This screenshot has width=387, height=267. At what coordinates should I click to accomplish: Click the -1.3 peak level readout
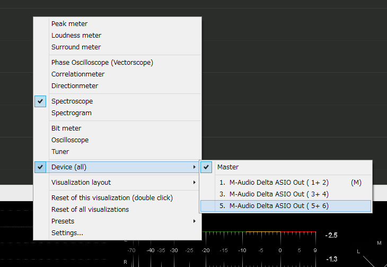[332, 260]
